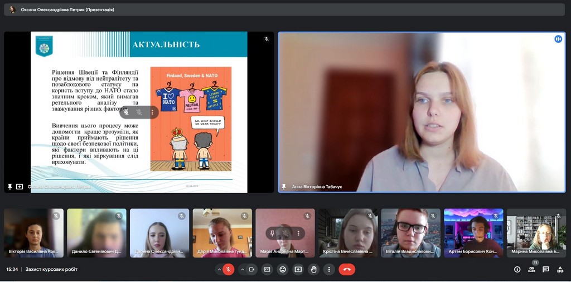This screenshot has height=282, width=571.
Task: Open the three-dot more options menu in the bottom bar
Action: point(329,269)
